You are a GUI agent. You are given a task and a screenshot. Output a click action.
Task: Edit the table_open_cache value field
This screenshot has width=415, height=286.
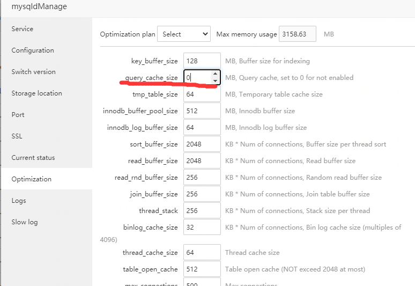coord(202,269)
